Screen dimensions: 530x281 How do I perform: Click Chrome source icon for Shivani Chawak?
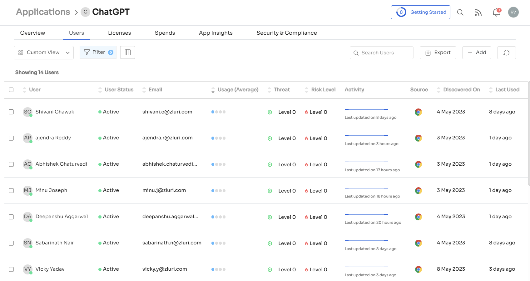pos(418,112)
